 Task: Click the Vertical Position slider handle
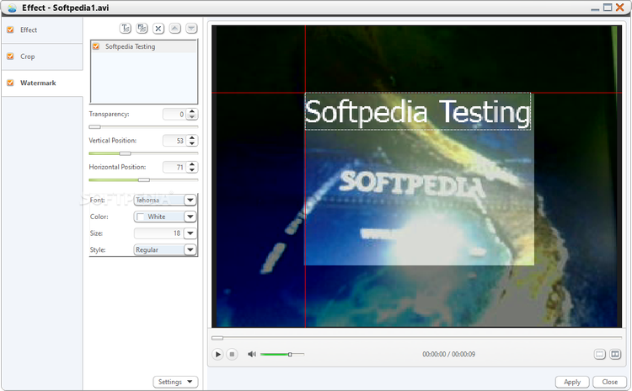125,153
